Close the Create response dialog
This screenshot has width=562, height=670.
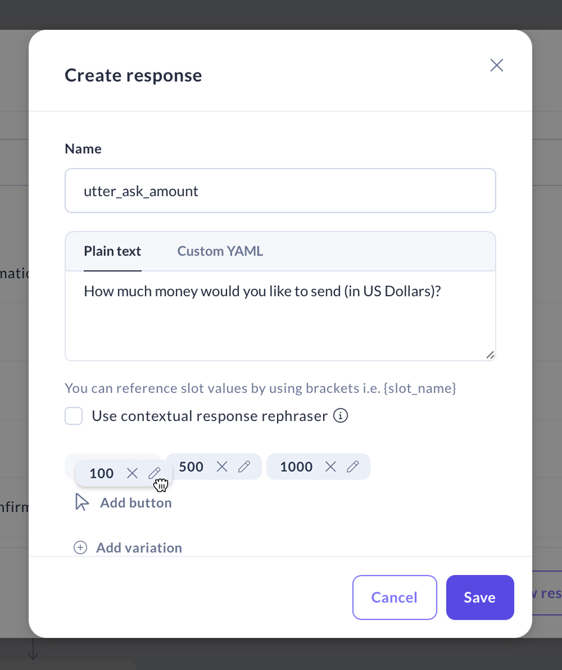[x=496, y=65]
